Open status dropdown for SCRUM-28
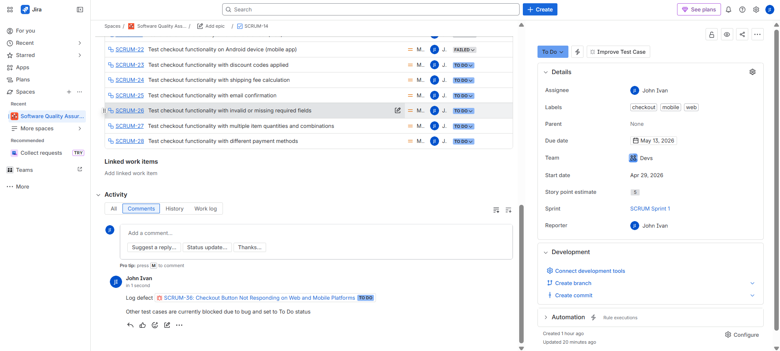The width and height of the screenshot is (780, 351). (x=463, y=141)
